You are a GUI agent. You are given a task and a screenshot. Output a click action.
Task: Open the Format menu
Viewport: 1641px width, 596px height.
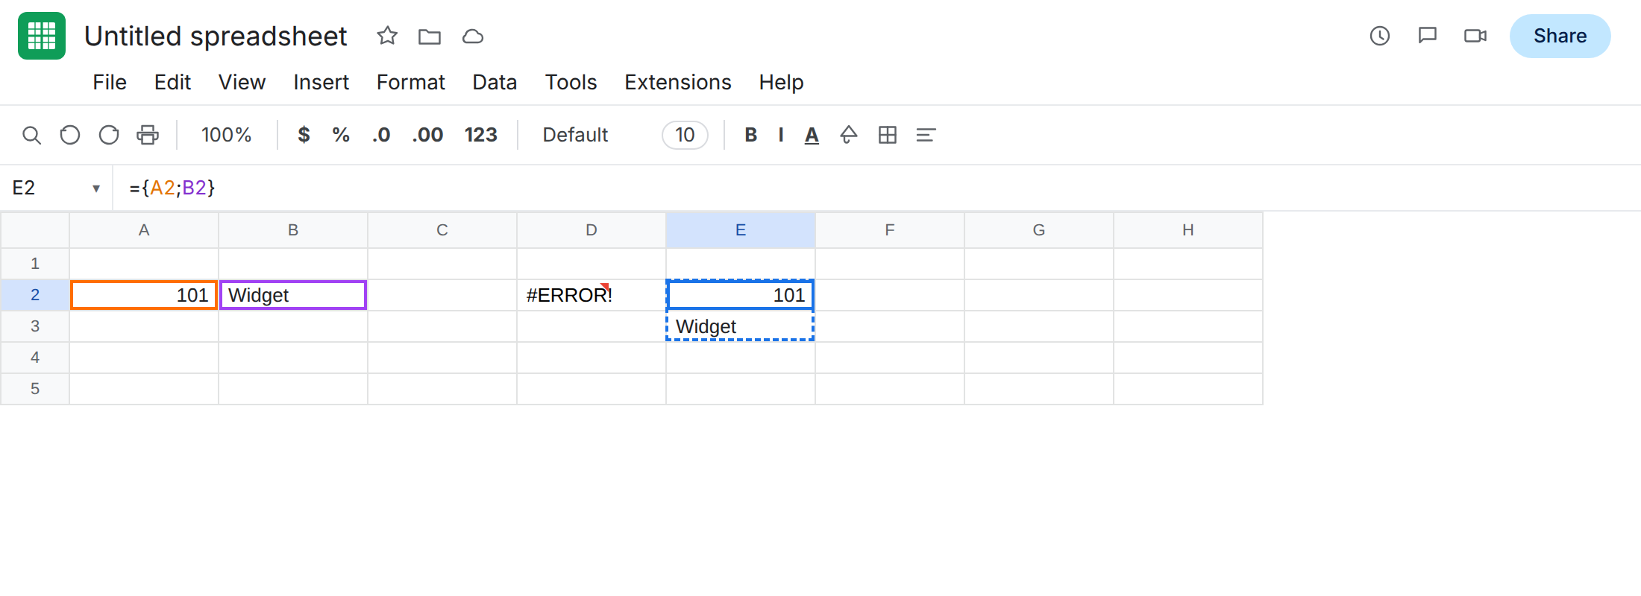[x=410, y=82]
